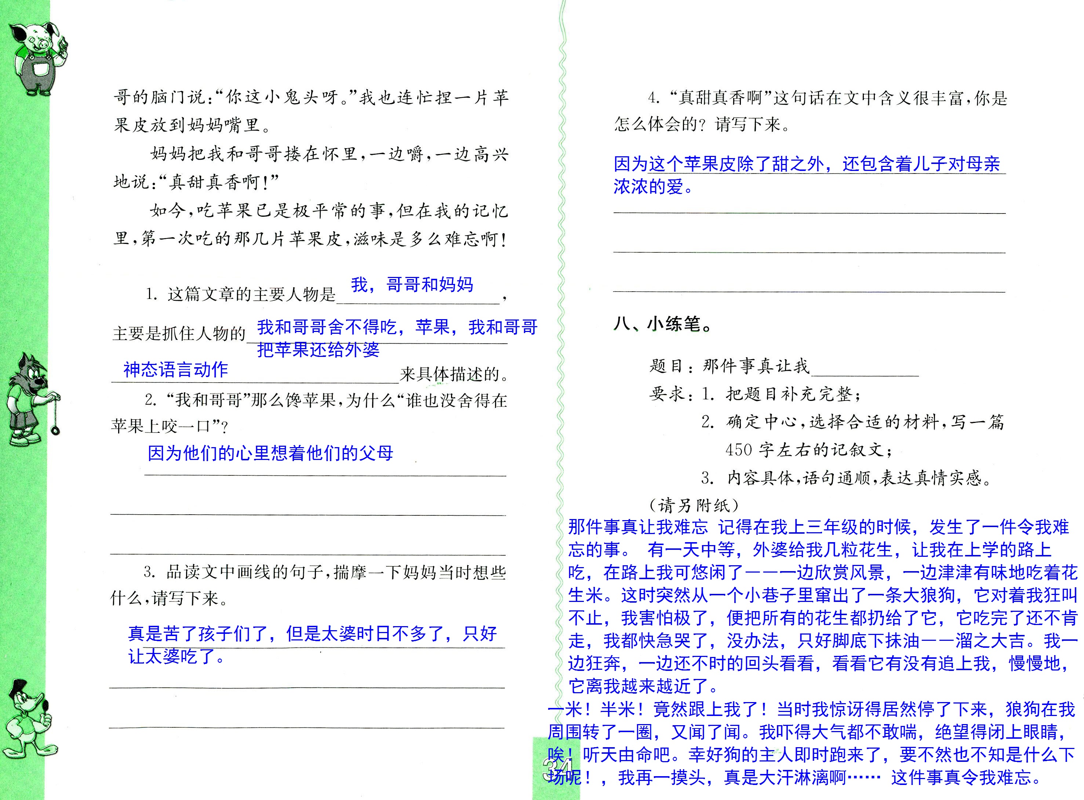The height and width of the screenshot is (800, 1084).
Task: Click essay line "它离我越来越近了。"
Action: coord(644,686)
